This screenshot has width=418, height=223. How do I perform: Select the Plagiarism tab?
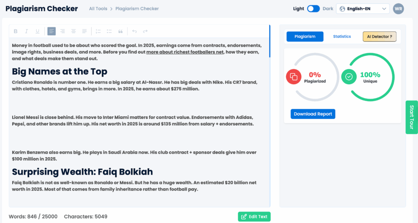point(305,37)
